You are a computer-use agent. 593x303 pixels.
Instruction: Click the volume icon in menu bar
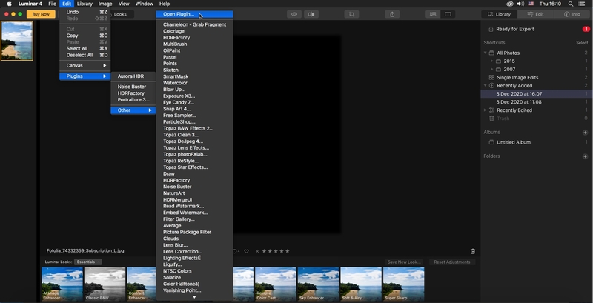(520, 4)
